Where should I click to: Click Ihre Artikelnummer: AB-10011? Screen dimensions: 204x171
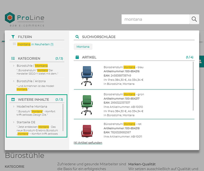tap(123, 136)
